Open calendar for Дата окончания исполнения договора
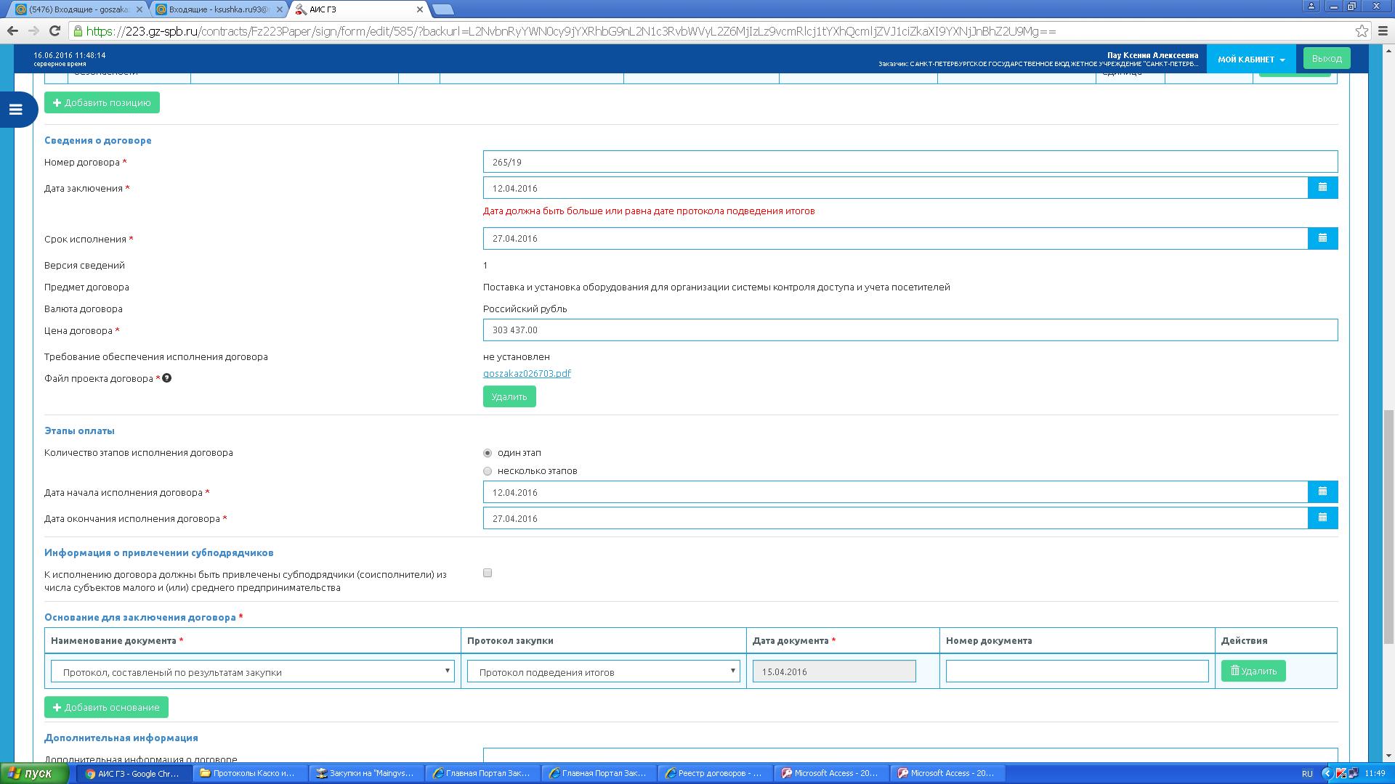Viewport: 1395px width, 784px height. [1322, 518]
